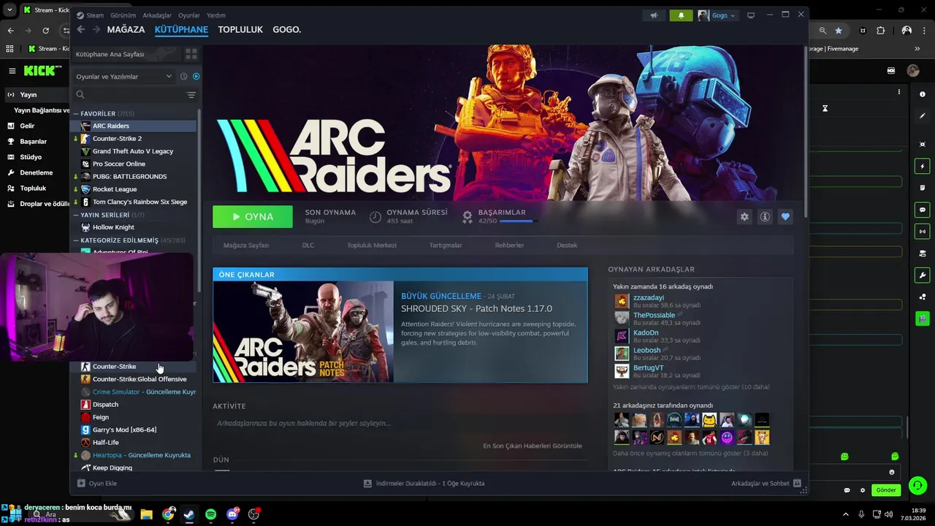Viewport: 935px width, 526px height.
Task: Open advanced library filter options icon
Action: [x=191, y=95]
